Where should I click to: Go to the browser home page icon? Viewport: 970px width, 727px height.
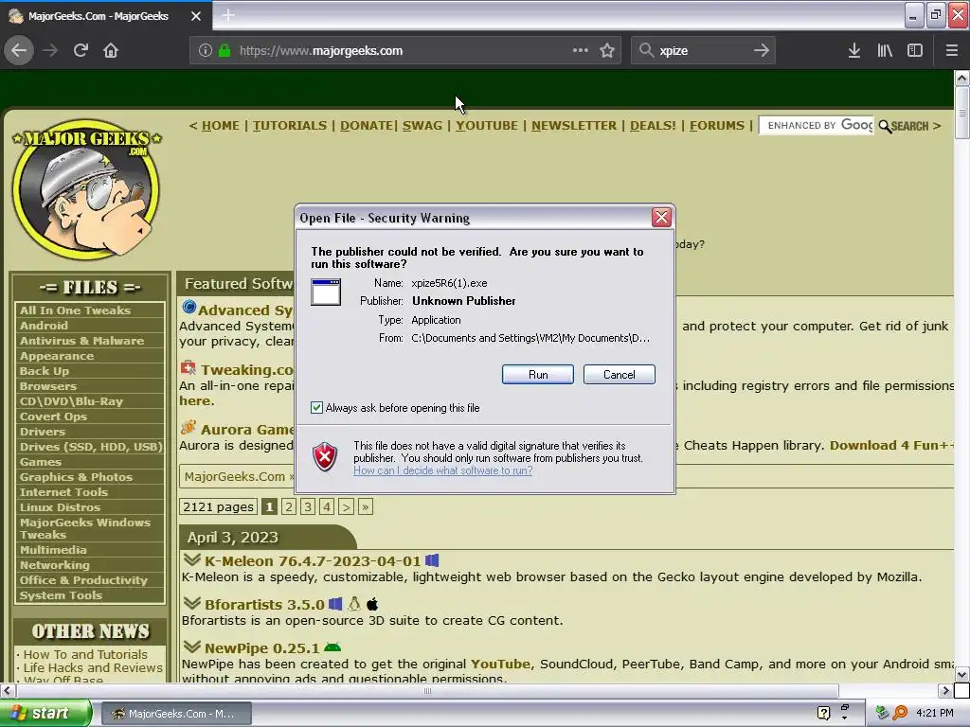111,51
